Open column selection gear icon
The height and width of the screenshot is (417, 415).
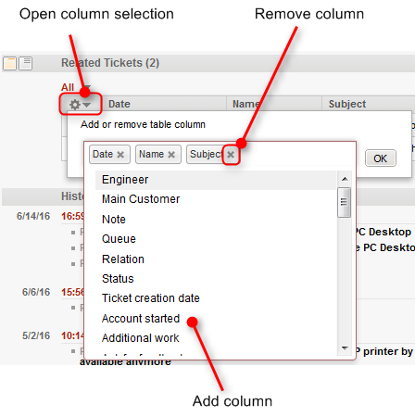(x=80, y=105)
